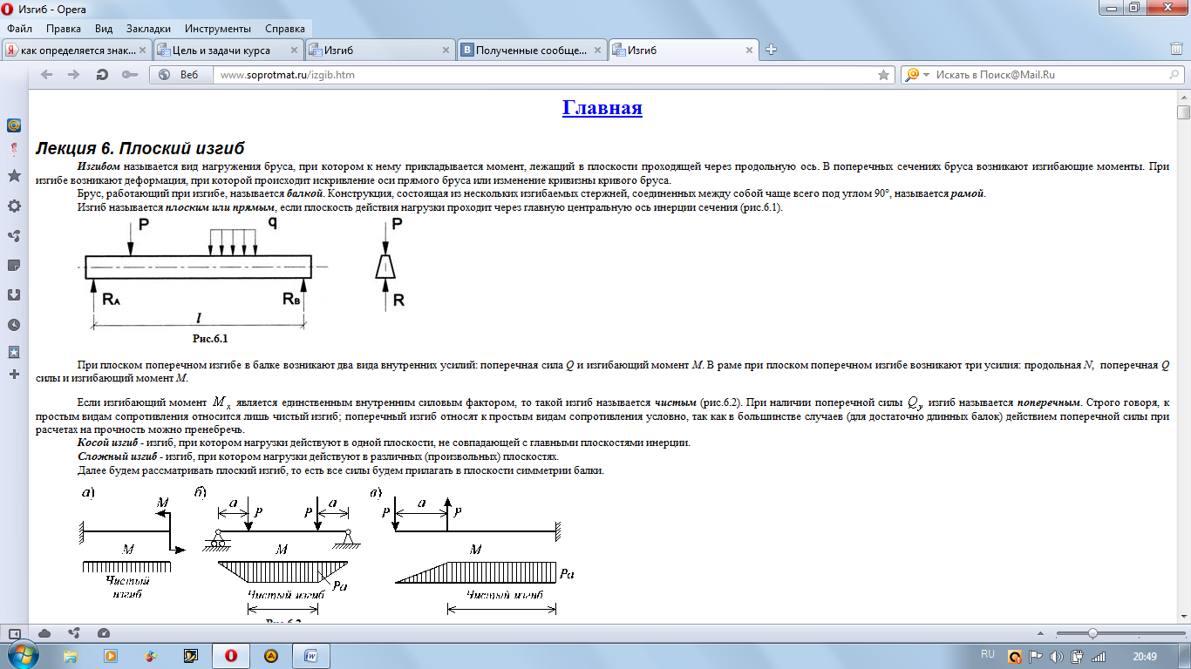Switch to Microsoft Word in the taskbar
This screenshot has width=1191, height=669.
tap(311, 655)
